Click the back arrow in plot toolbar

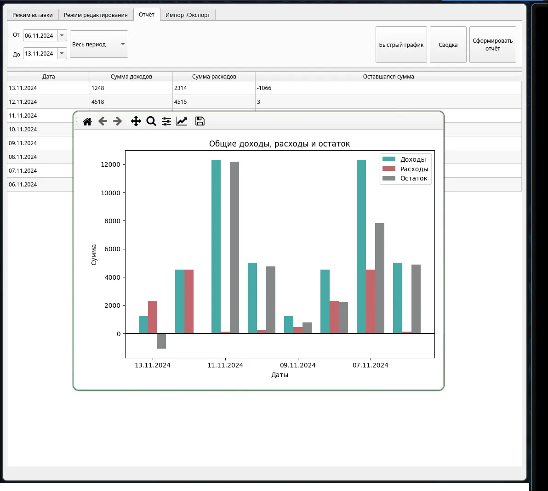(103, 121)
